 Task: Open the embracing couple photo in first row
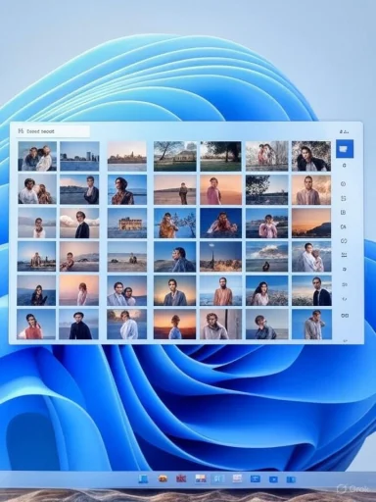coord(37,156)
